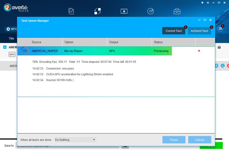Image resolution: width=229 pixels, height=151 pixels.
Task: Click the 78% progress circle
Action: coord(24,51)
